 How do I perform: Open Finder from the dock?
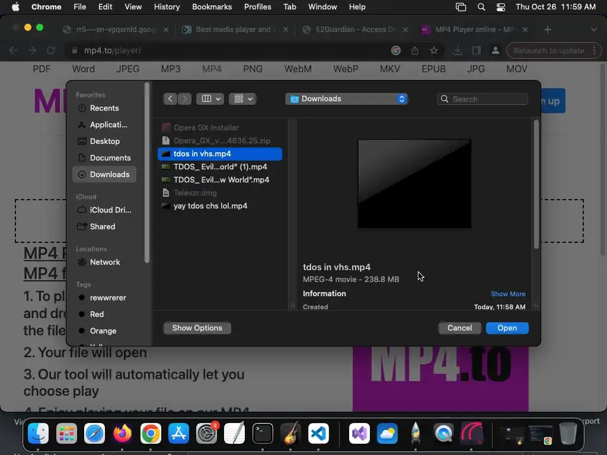click(x=38, y=433)
